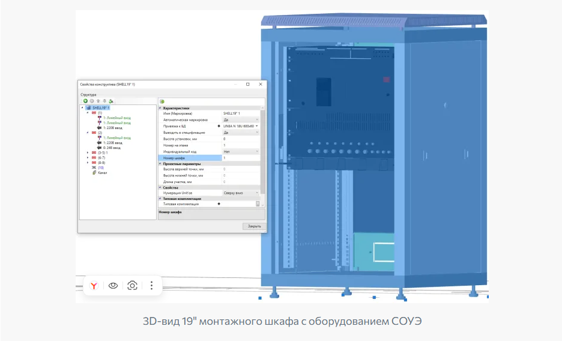Toggle the eye icon in floating toolbar

113,285
